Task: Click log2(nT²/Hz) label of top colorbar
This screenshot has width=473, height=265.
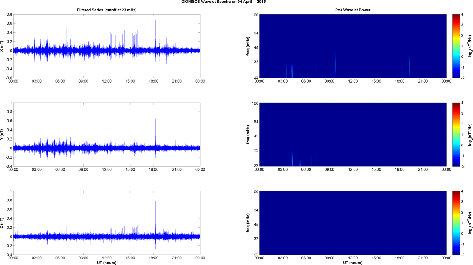Action: pos(470,46)
